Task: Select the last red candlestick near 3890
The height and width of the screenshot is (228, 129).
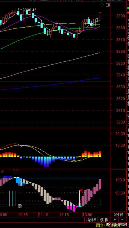Action: coord(100,16)
